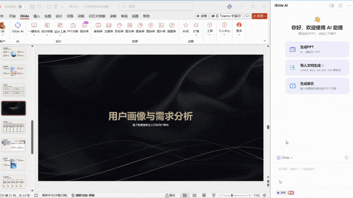Image resolution: width=353 pixels, height=198 pixels.
Task: Click the search box in title bar
Action: [156, 7]
